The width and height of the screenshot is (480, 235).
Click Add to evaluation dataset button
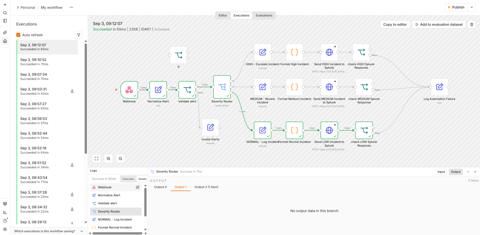439,24
